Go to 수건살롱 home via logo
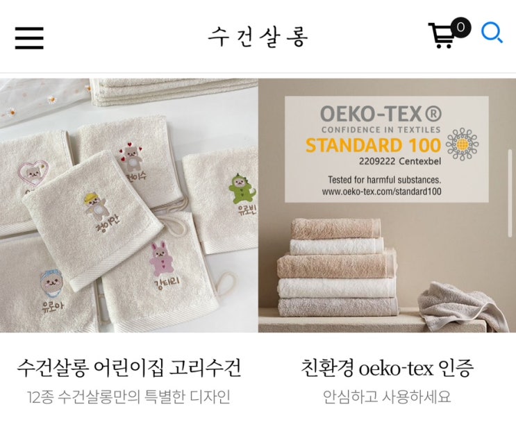 coord(258,37)
